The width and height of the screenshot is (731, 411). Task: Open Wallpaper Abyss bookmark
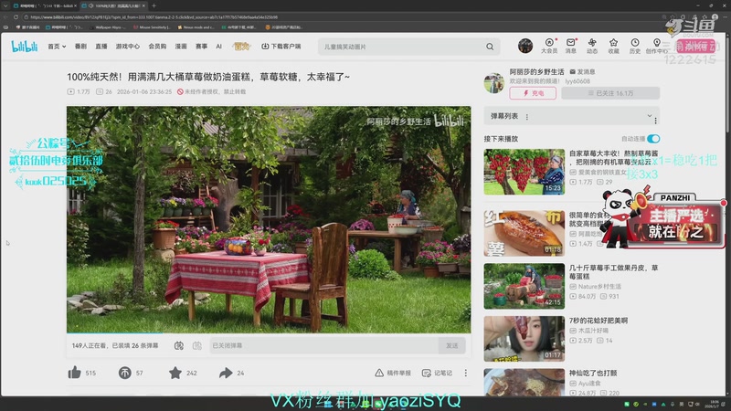(x=109, y=27)
